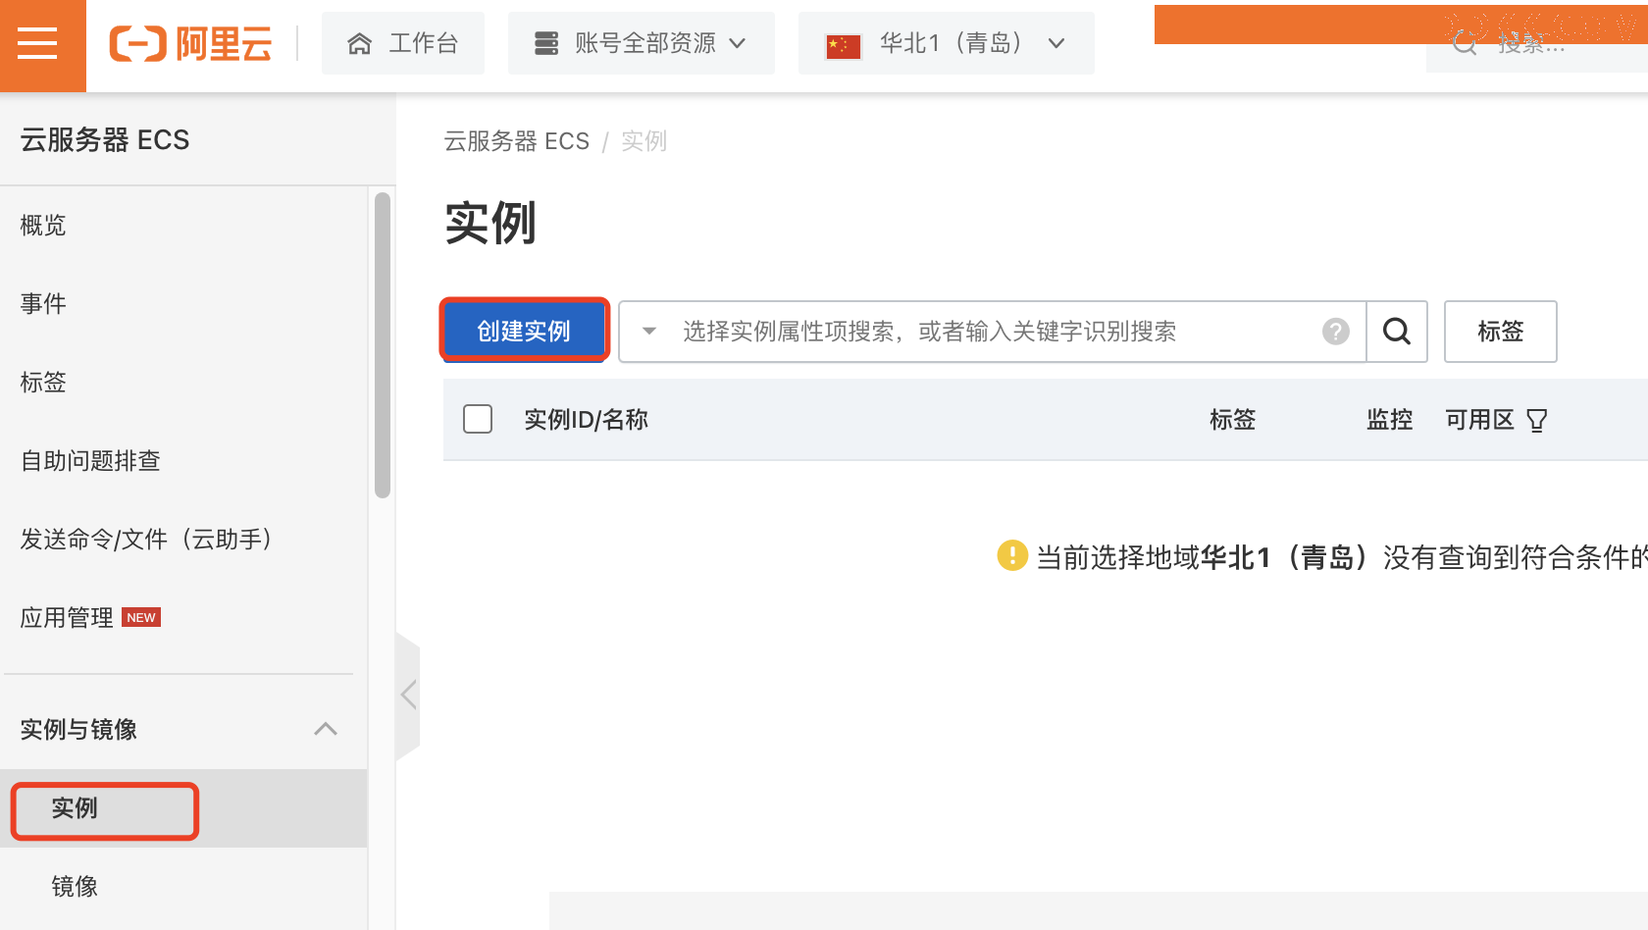Open the orange hamburger main menu

click(x=39, y=44)
